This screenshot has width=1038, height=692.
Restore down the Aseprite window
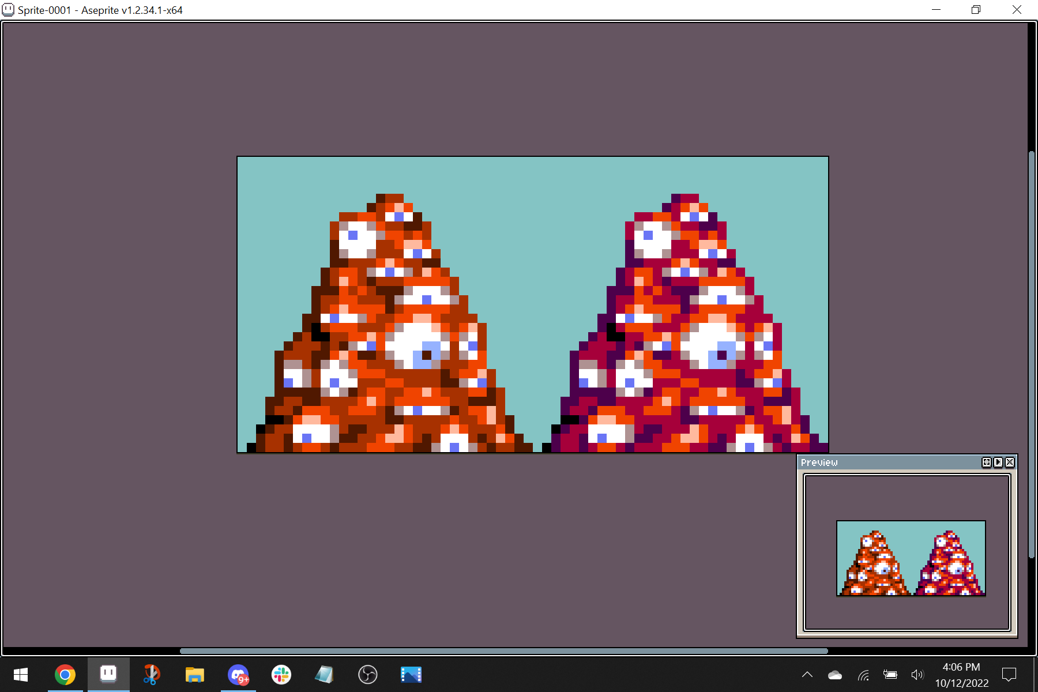pos(976,10)
